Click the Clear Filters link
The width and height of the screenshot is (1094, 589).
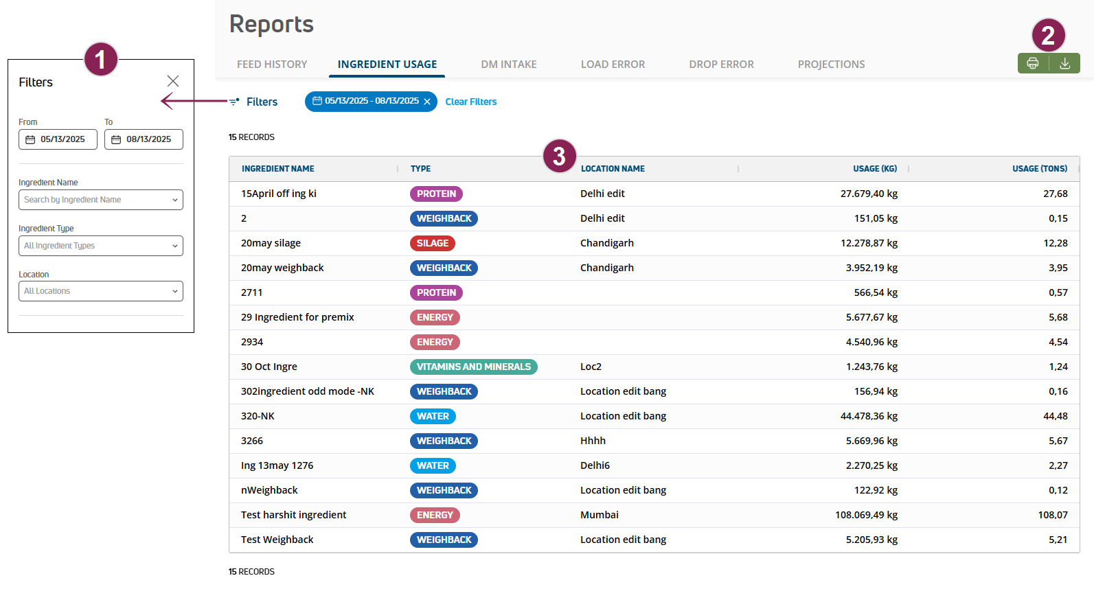(x=470, y=102)
